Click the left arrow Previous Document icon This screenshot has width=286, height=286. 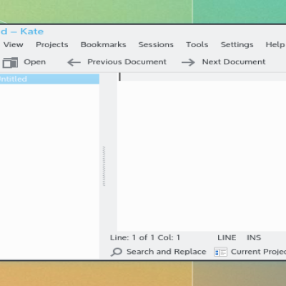pyautogui.click(x=74, y=62)
